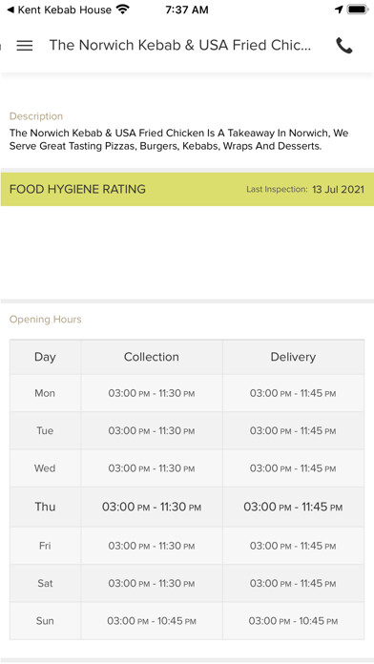374x664 pixels.
Task: Tap the Last Inspection date 13 Jul 2021
Action: click(338, 189)
